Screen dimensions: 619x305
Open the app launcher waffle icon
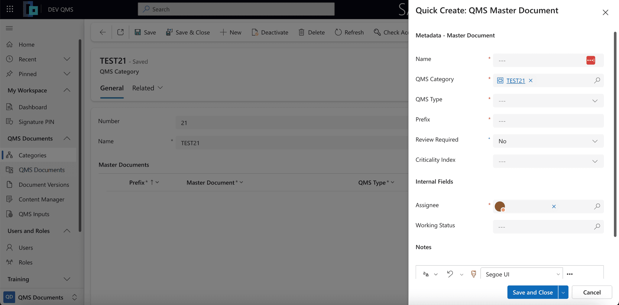click(x=10, y=9)
